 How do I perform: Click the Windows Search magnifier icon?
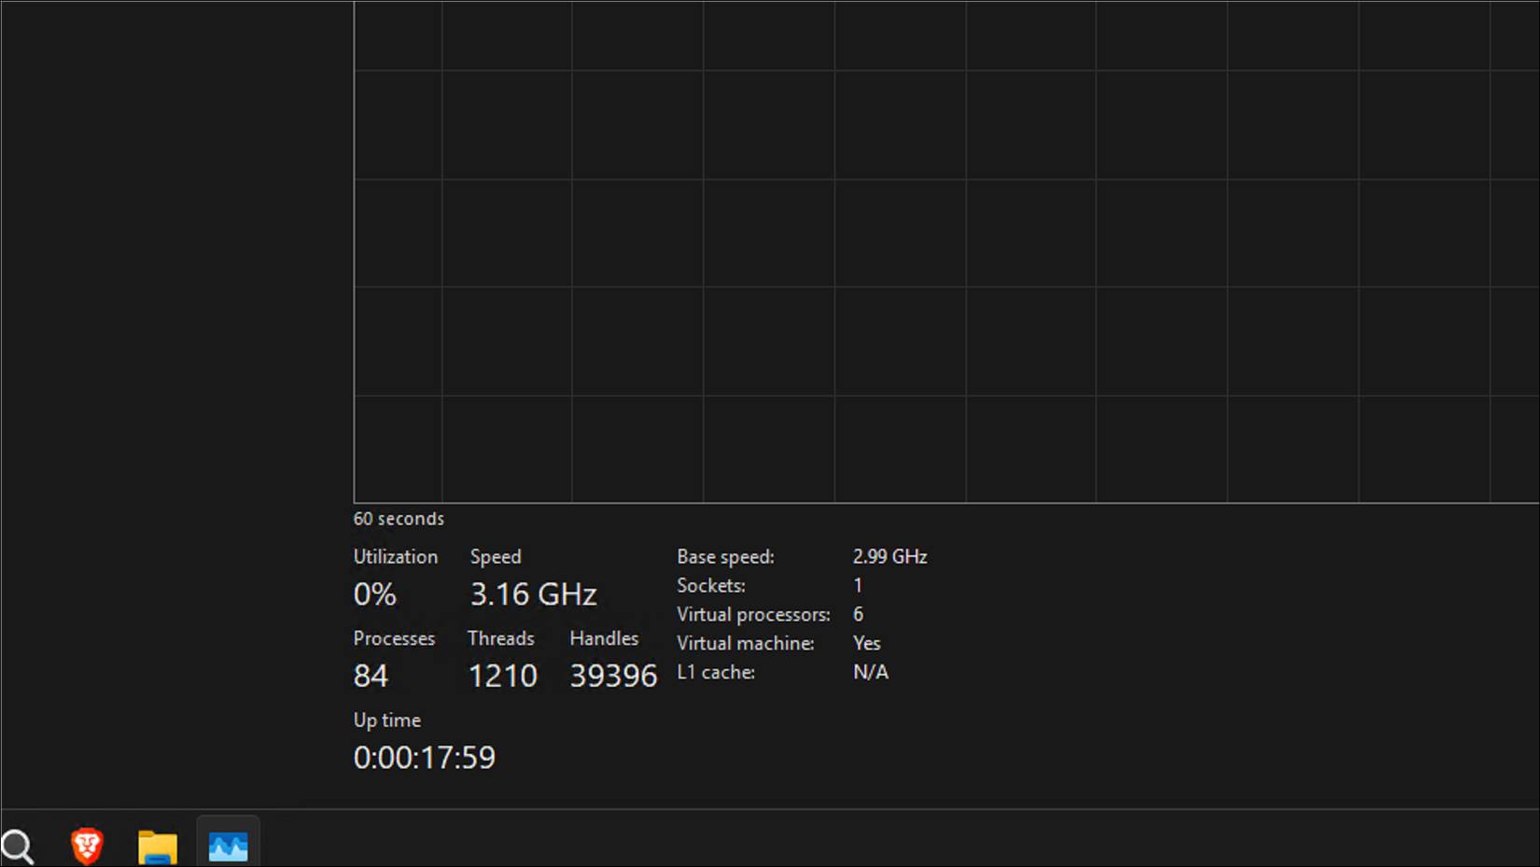click(x=17, y=845)
